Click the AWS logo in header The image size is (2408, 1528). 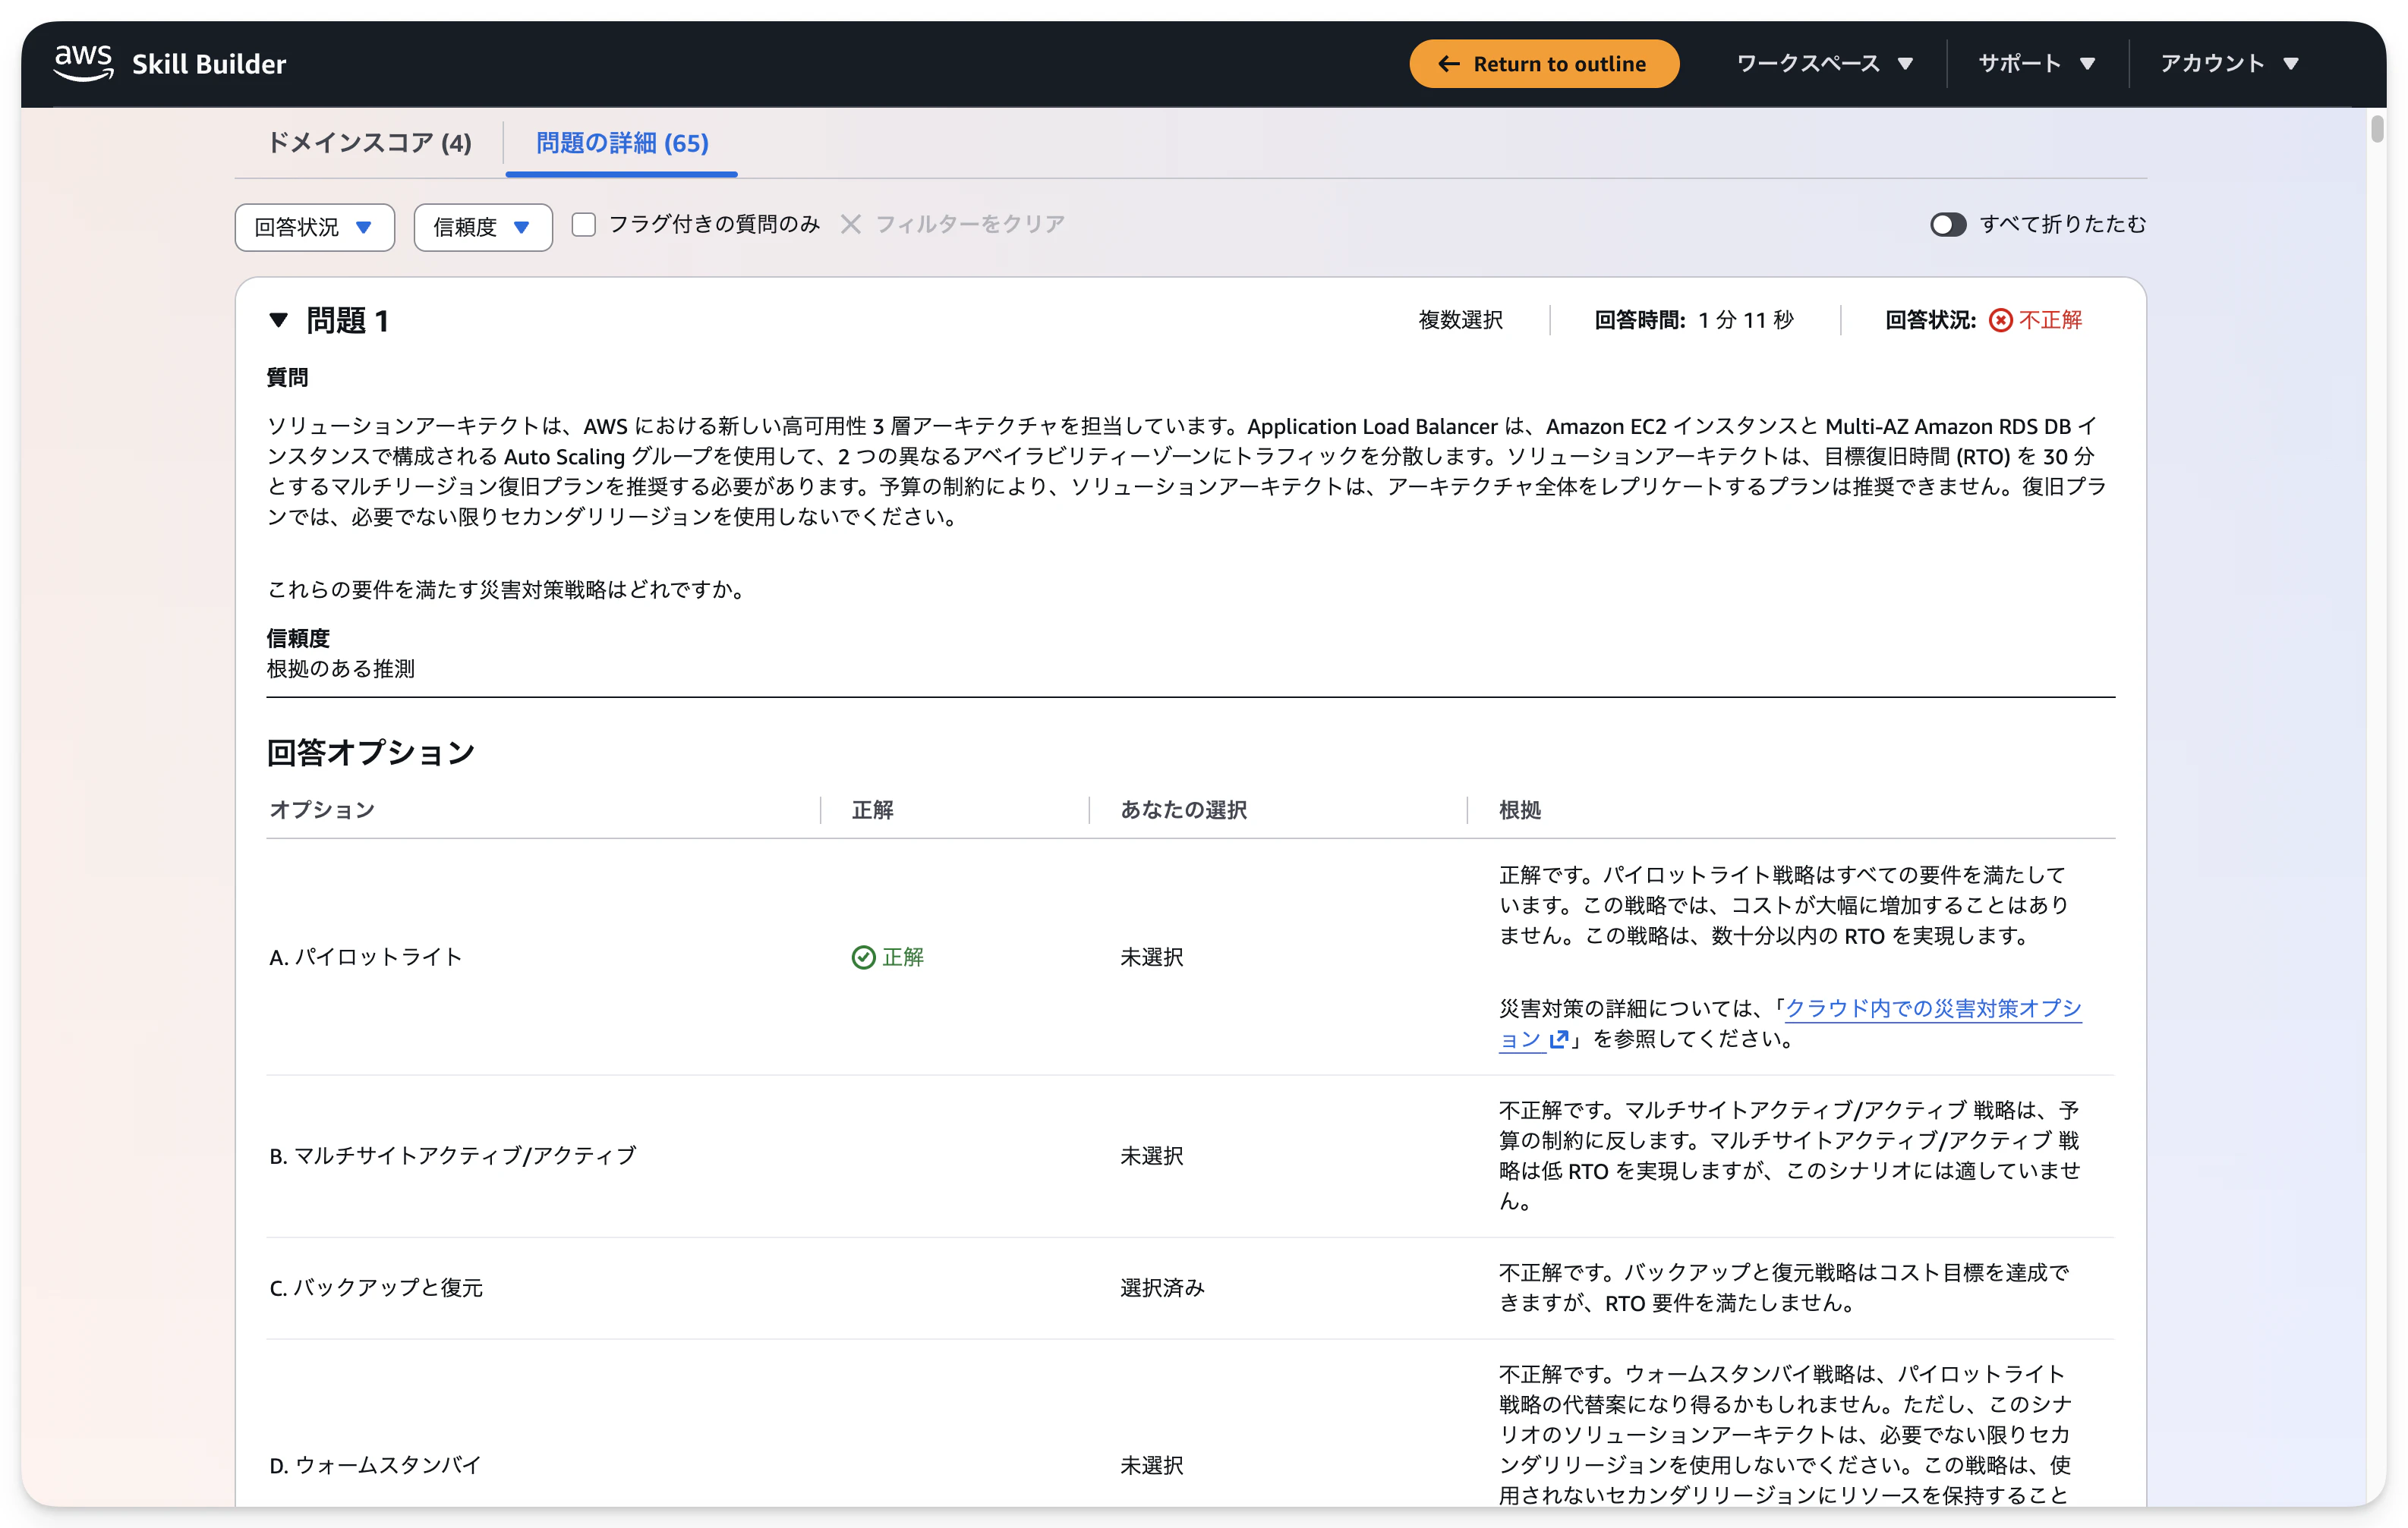[x=83, y=63]
